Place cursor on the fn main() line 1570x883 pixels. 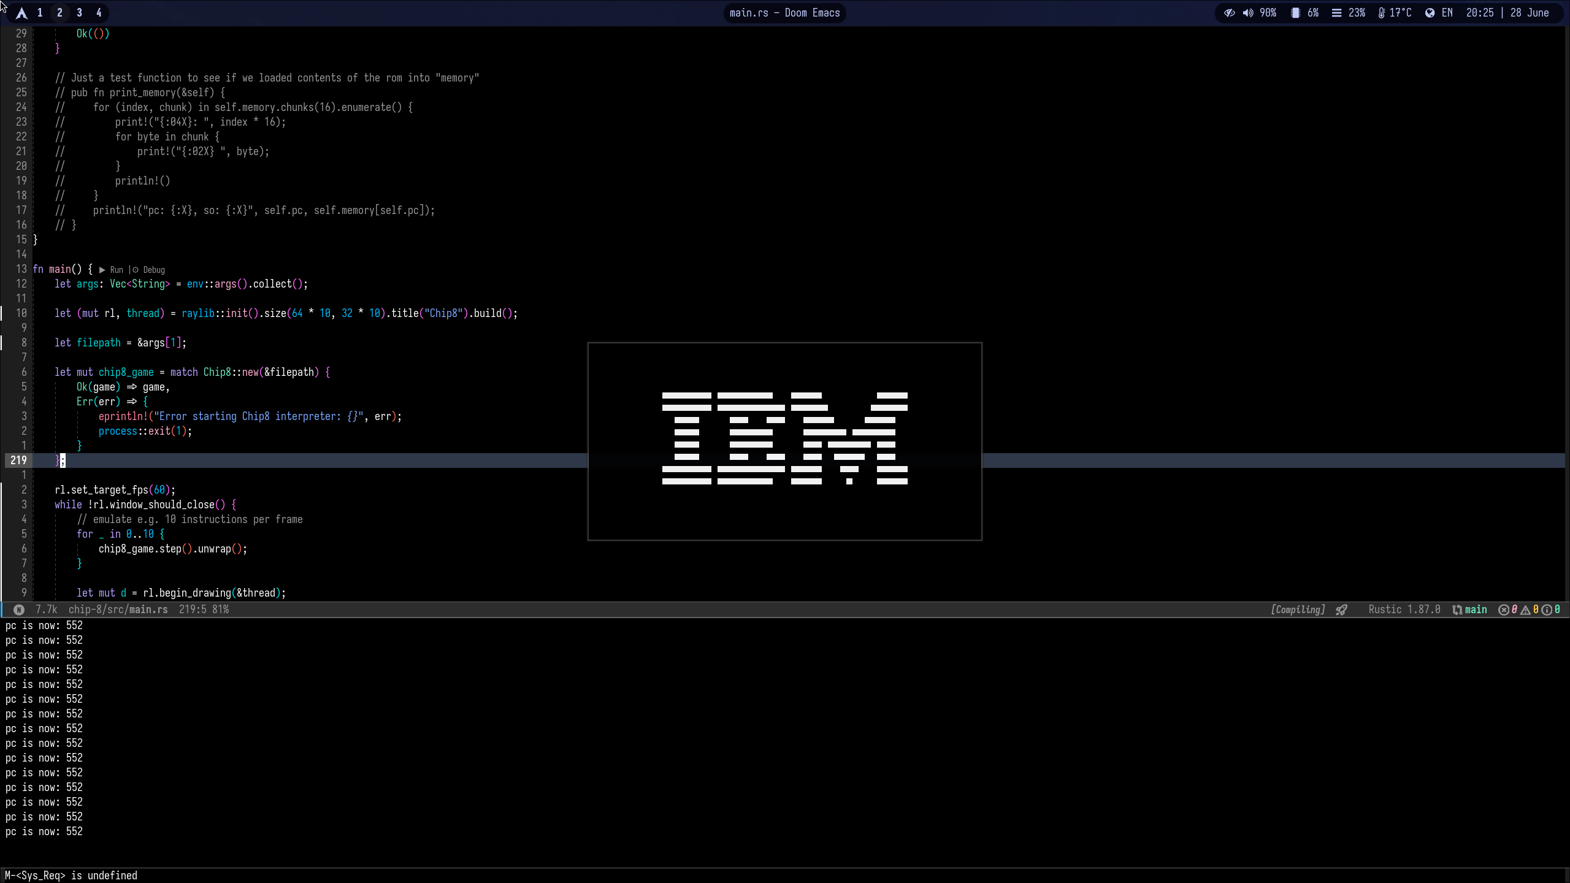pyautogui.click(x=63, y=269)
